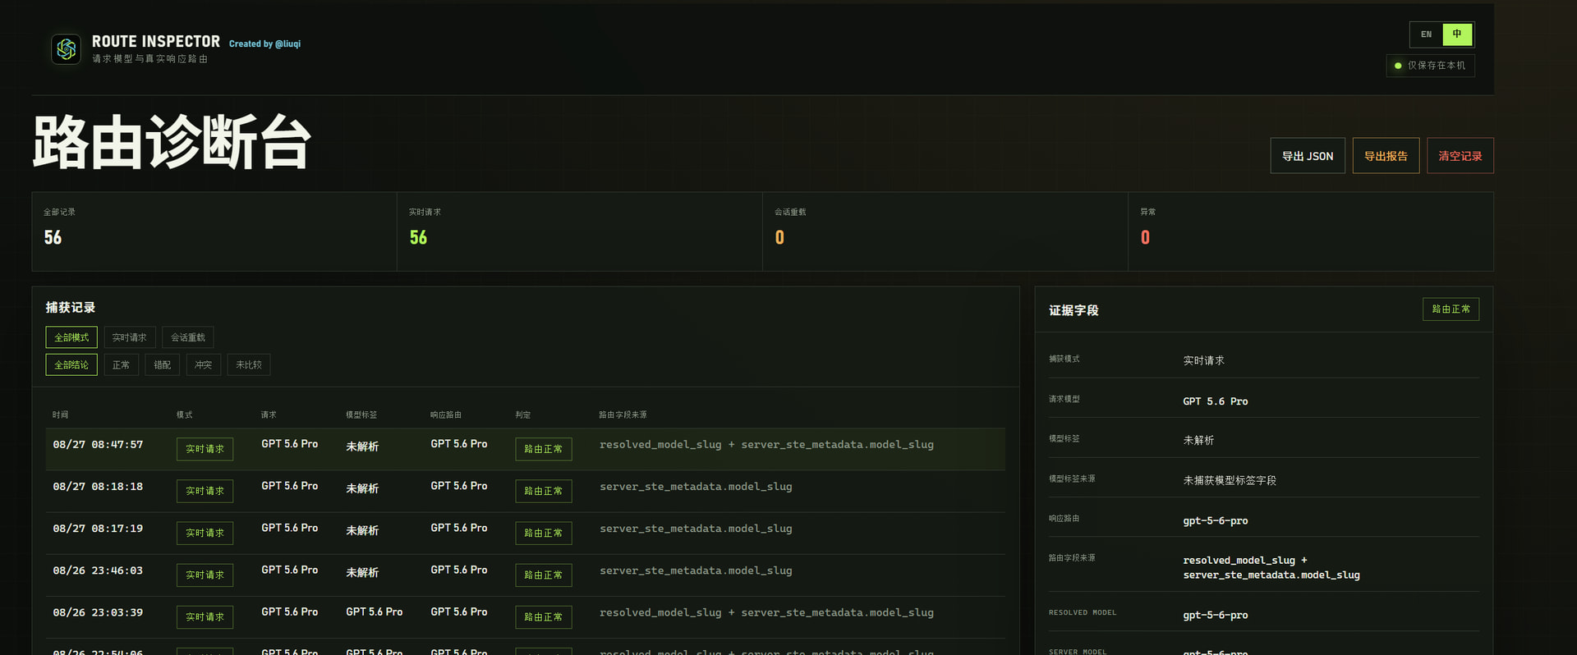Click the 时间 column header
The width and height of the screenshot is (1577, 655).
click(61, 415)
